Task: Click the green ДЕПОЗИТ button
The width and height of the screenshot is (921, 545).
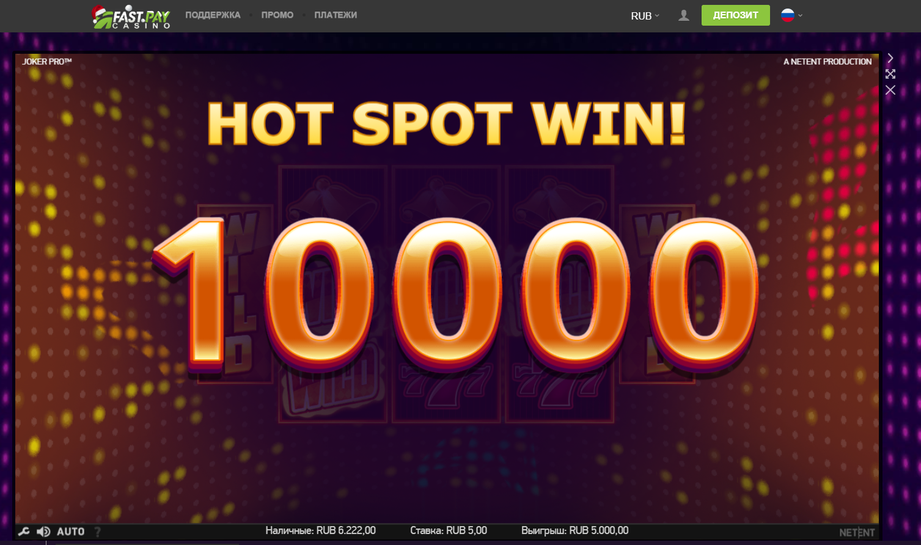Action: 735,15
